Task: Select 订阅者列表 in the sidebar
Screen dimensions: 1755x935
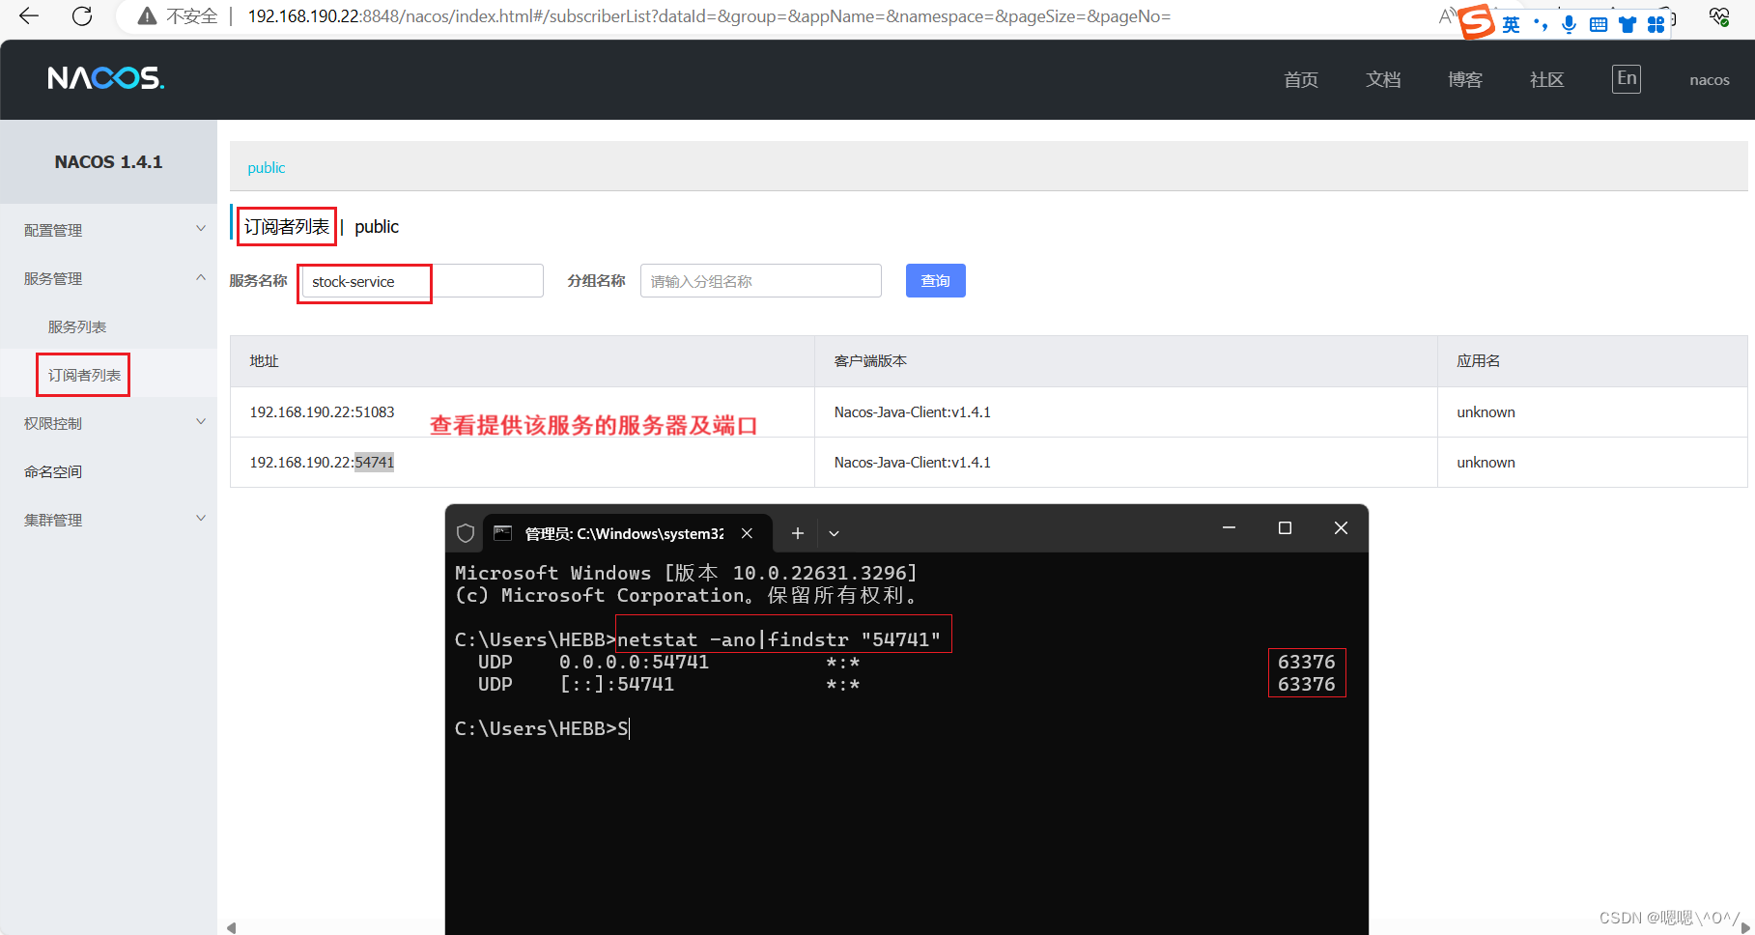Action: (84, 375)
